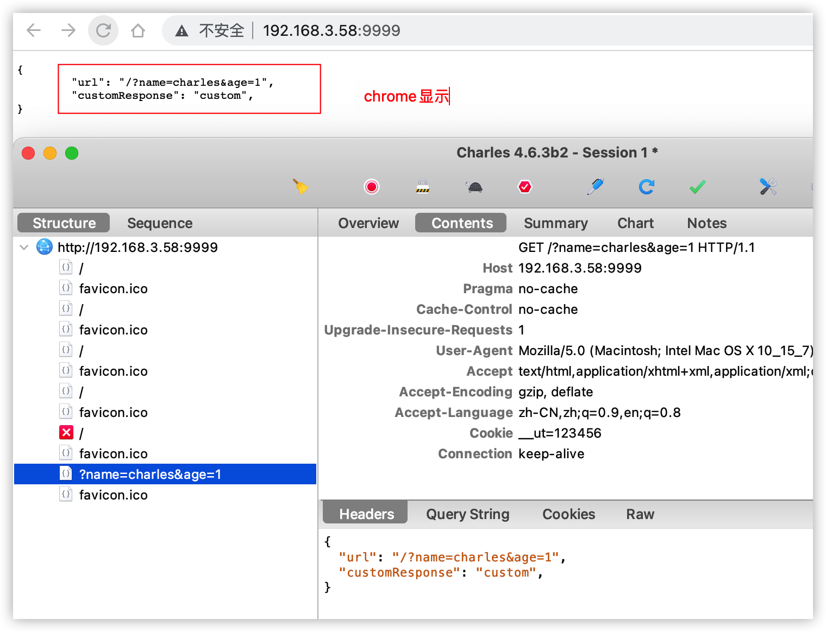Image resolution: width=826 pixels, height=632 pixels.
Task: Expand the selected ?name=charles&age=1 request
Action: [x=150, y=474]
